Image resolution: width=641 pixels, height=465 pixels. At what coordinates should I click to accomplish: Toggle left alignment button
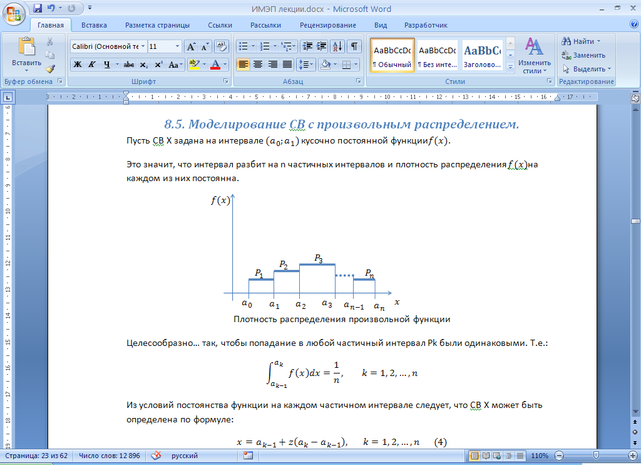[x=243, y=65]
